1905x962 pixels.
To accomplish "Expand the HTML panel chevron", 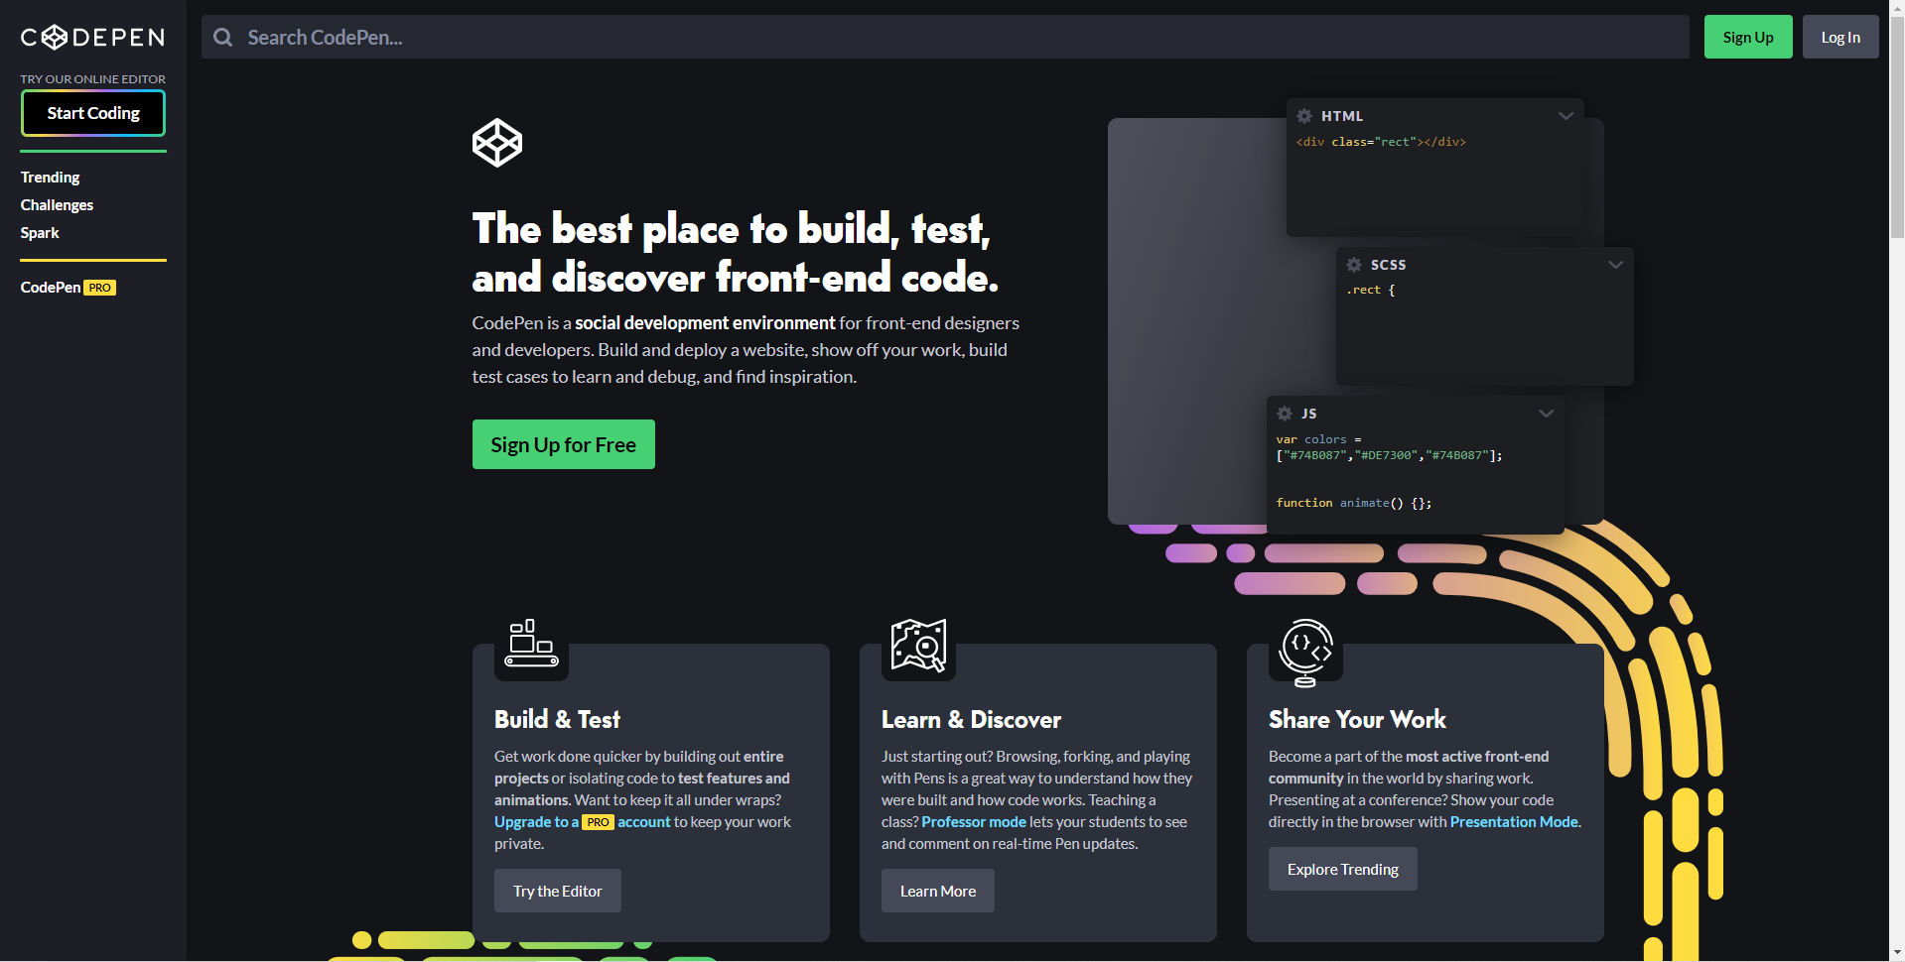I will [x=1565, y=116].
